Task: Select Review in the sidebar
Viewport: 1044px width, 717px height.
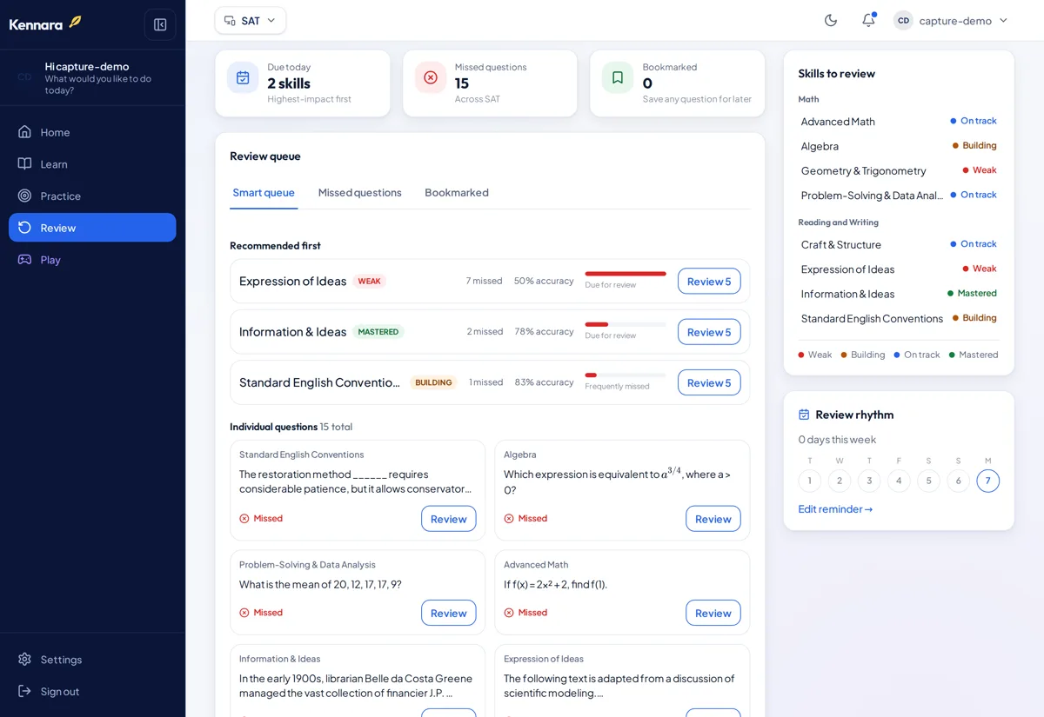Action: [92, 228]
